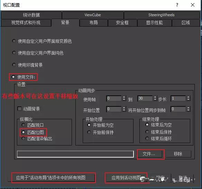Image resolution: width=202 pixels, height=189 pixels.
Task: Switch to the 布局 tab
Action: coord(94,23)
